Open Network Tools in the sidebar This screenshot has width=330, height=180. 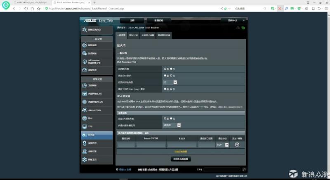coord(97,159)
